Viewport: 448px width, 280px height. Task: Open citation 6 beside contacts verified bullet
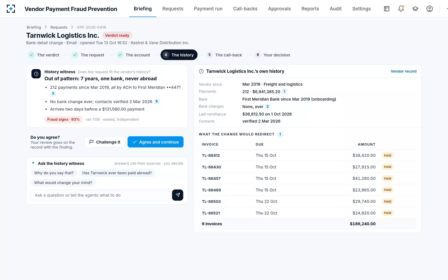tap(156, 101)
